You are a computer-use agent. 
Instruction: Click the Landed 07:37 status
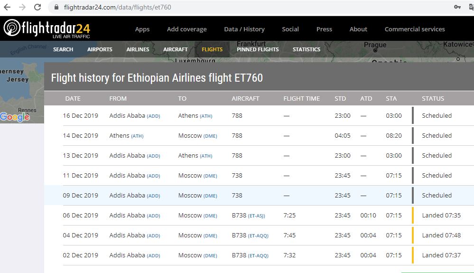(x=441, y=255)
